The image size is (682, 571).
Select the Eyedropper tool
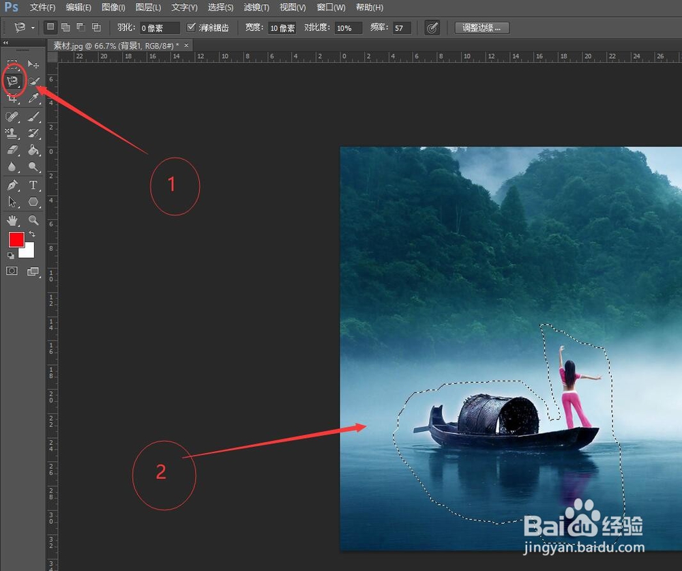pyautogui.click(x=33, y=98)
